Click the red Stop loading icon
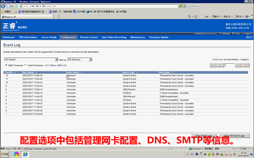 [198, 6]
